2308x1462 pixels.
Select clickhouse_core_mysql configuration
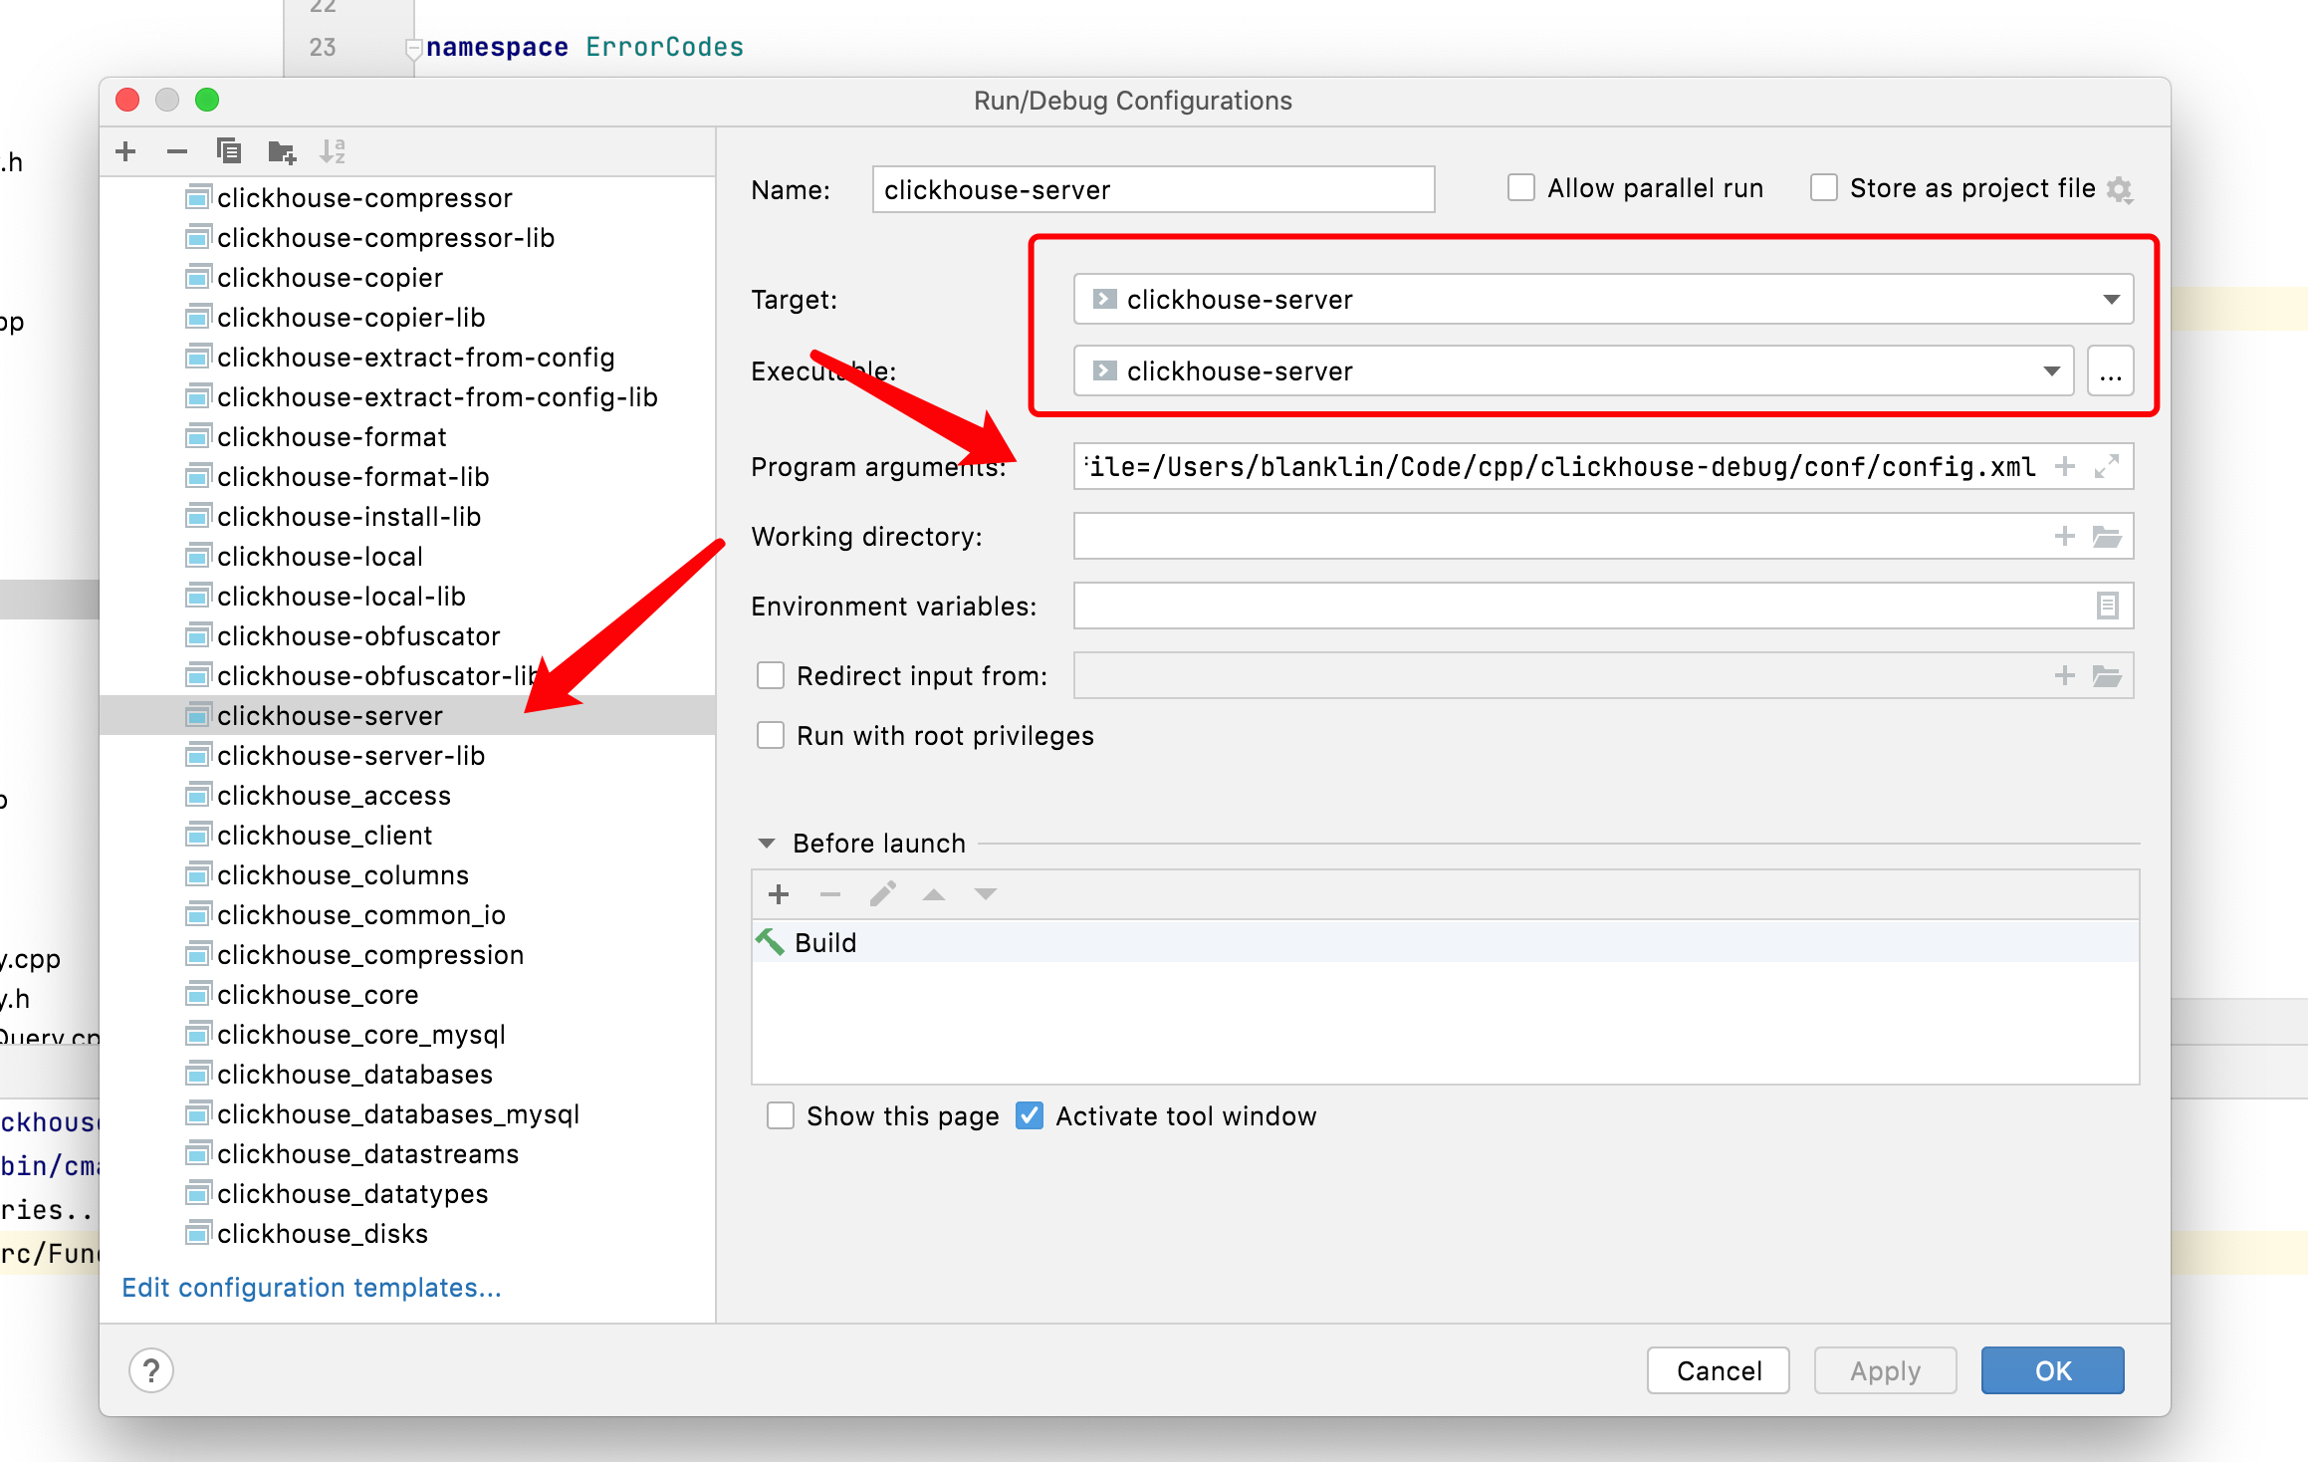coord(407,1034)
